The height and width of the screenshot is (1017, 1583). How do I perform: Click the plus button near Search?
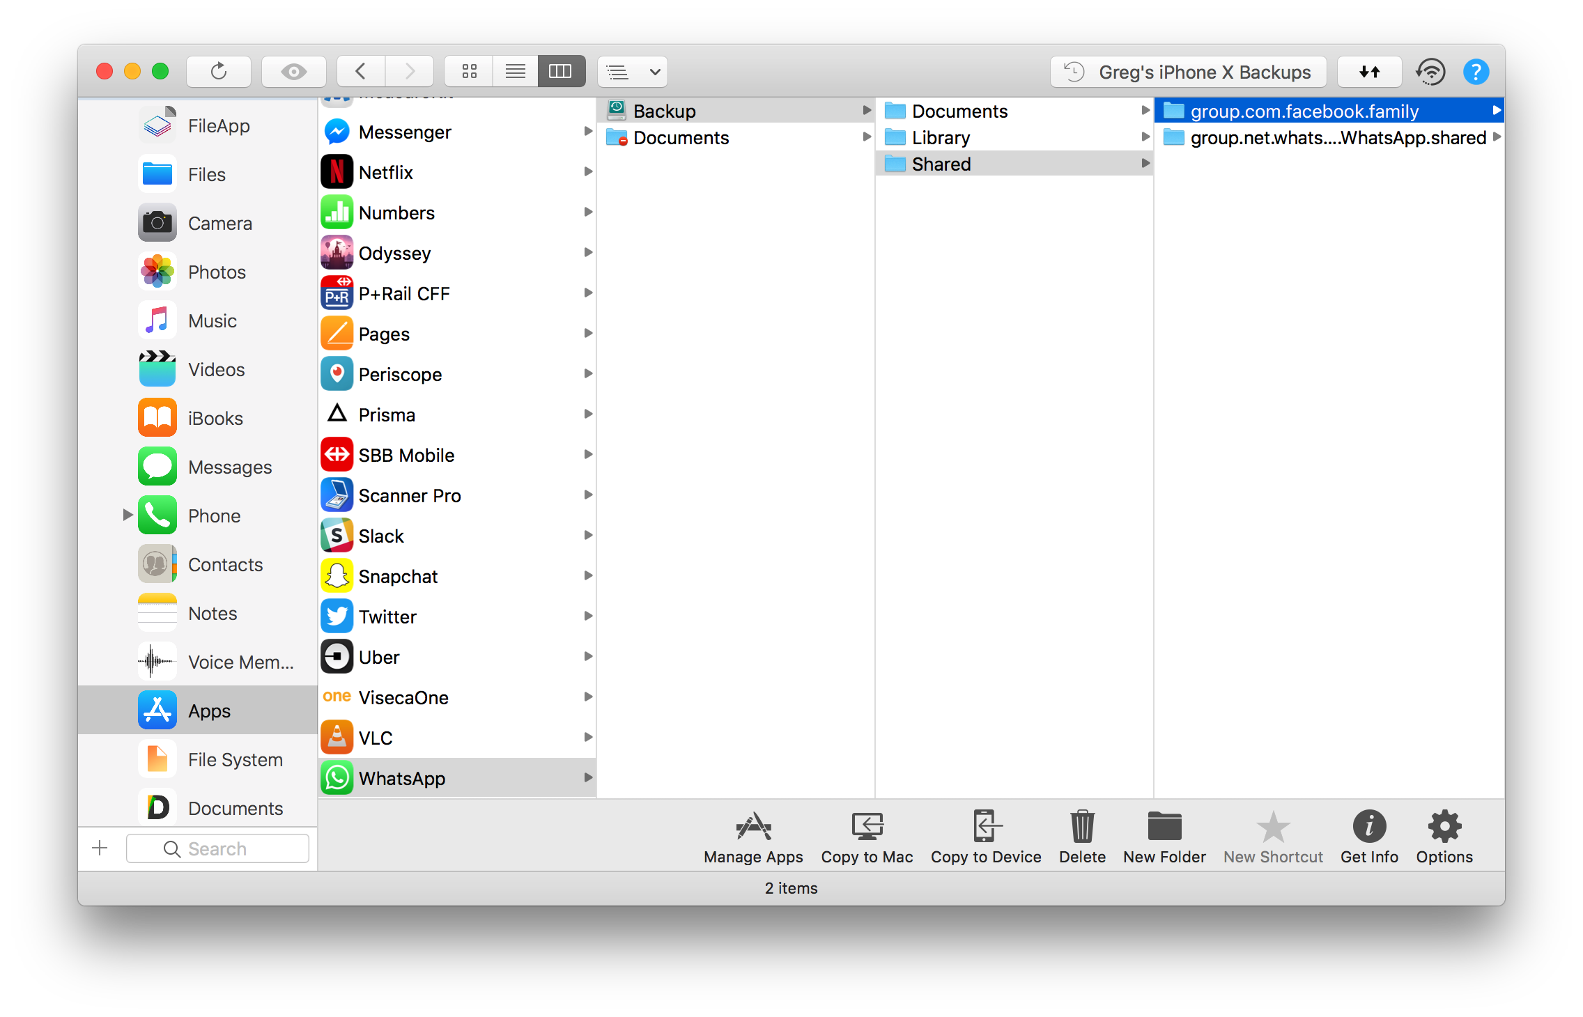[x=100, y=848]
